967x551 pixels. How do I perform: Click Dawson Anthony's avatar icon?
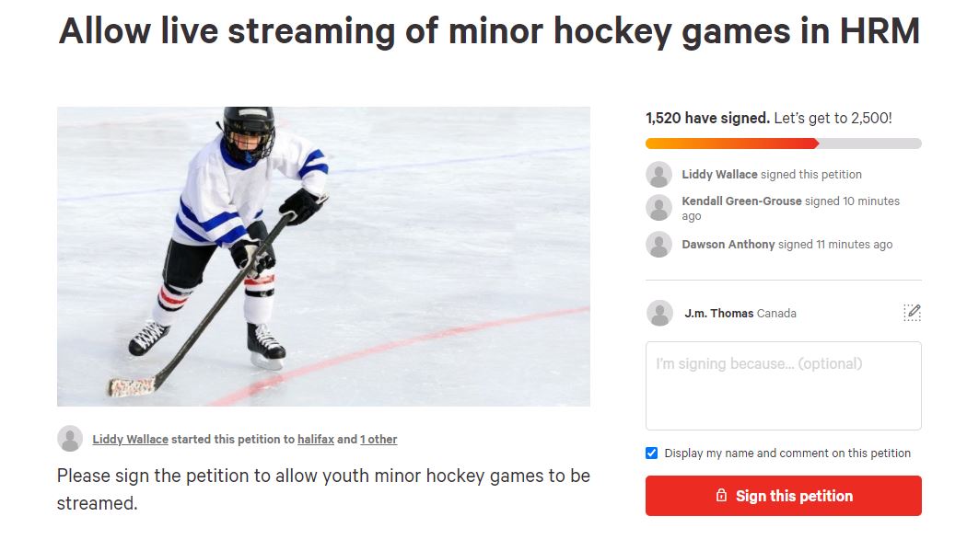point(658,245)
